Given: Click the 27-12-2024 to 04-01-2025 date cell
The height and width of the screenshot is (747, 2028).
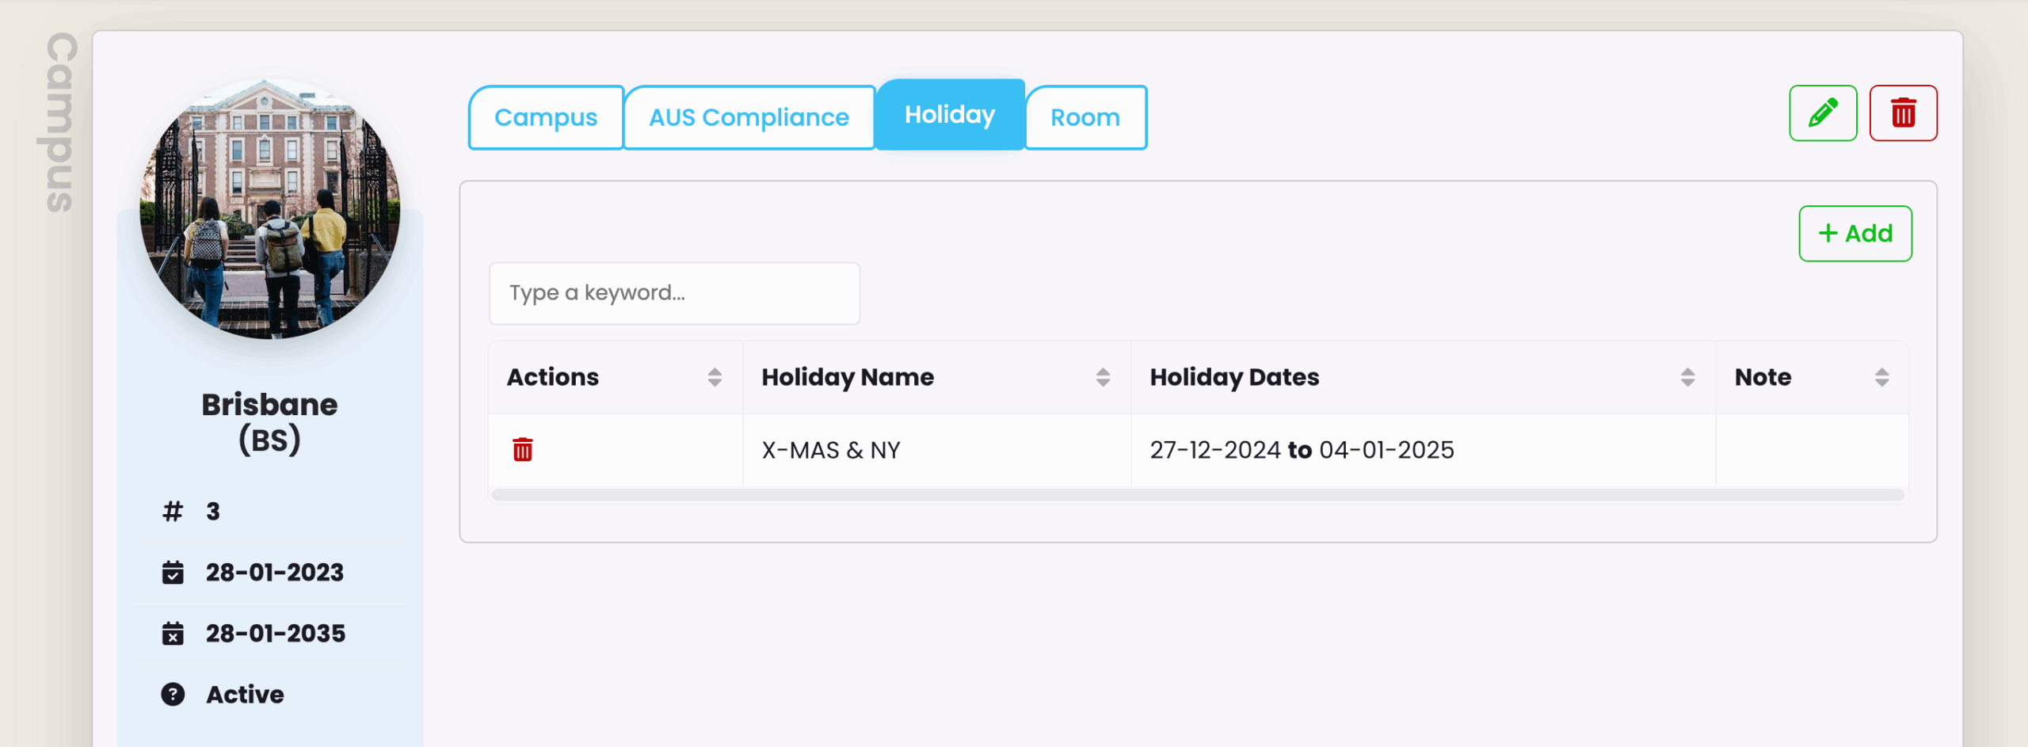Looking at the screenshot, I should click(x=1424, y=450).
